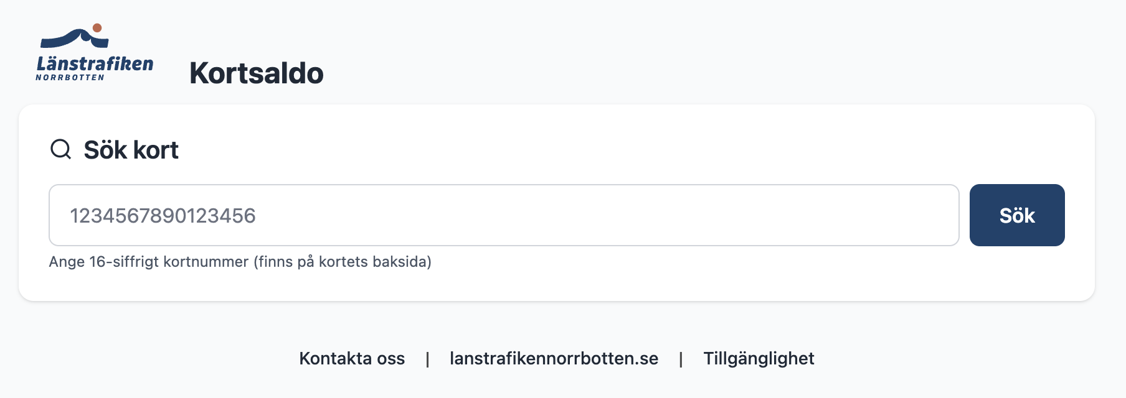This screenshot has width=1126, height=398.
Task: Click the magnifying glass icon beside Sök kort
Action: click(60, 149)
